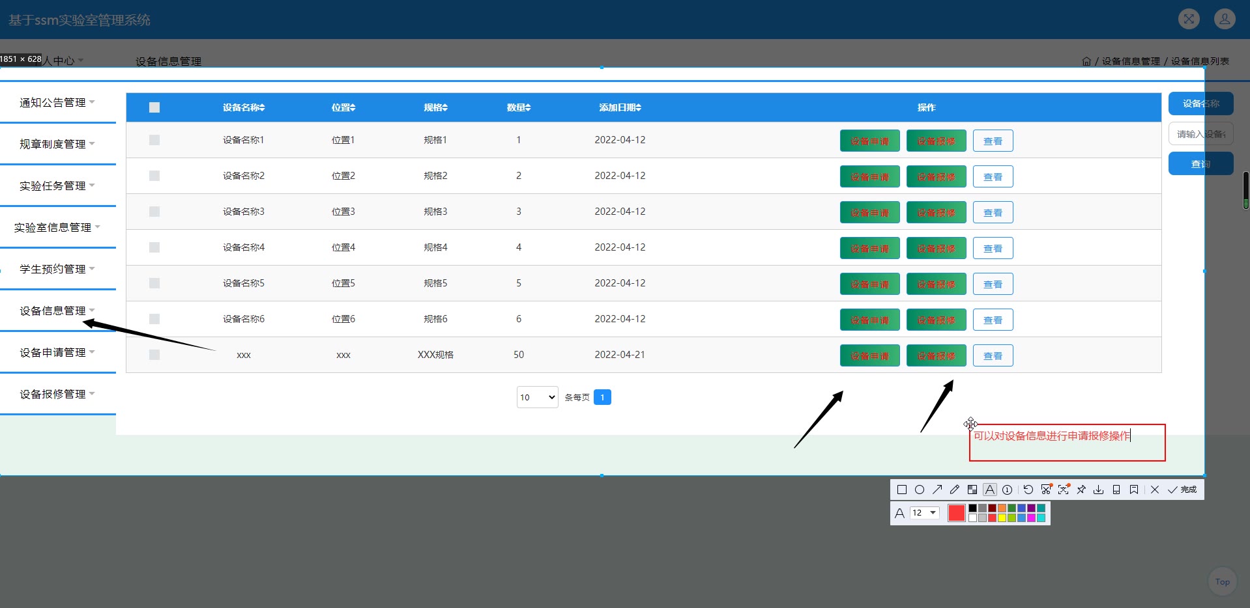Select the mosaic blur tool
The image size is (1250, 608).
click(x=972, y=490)
